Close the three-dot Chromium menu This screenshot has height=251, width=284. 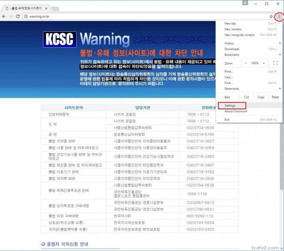tap(279, 17)
